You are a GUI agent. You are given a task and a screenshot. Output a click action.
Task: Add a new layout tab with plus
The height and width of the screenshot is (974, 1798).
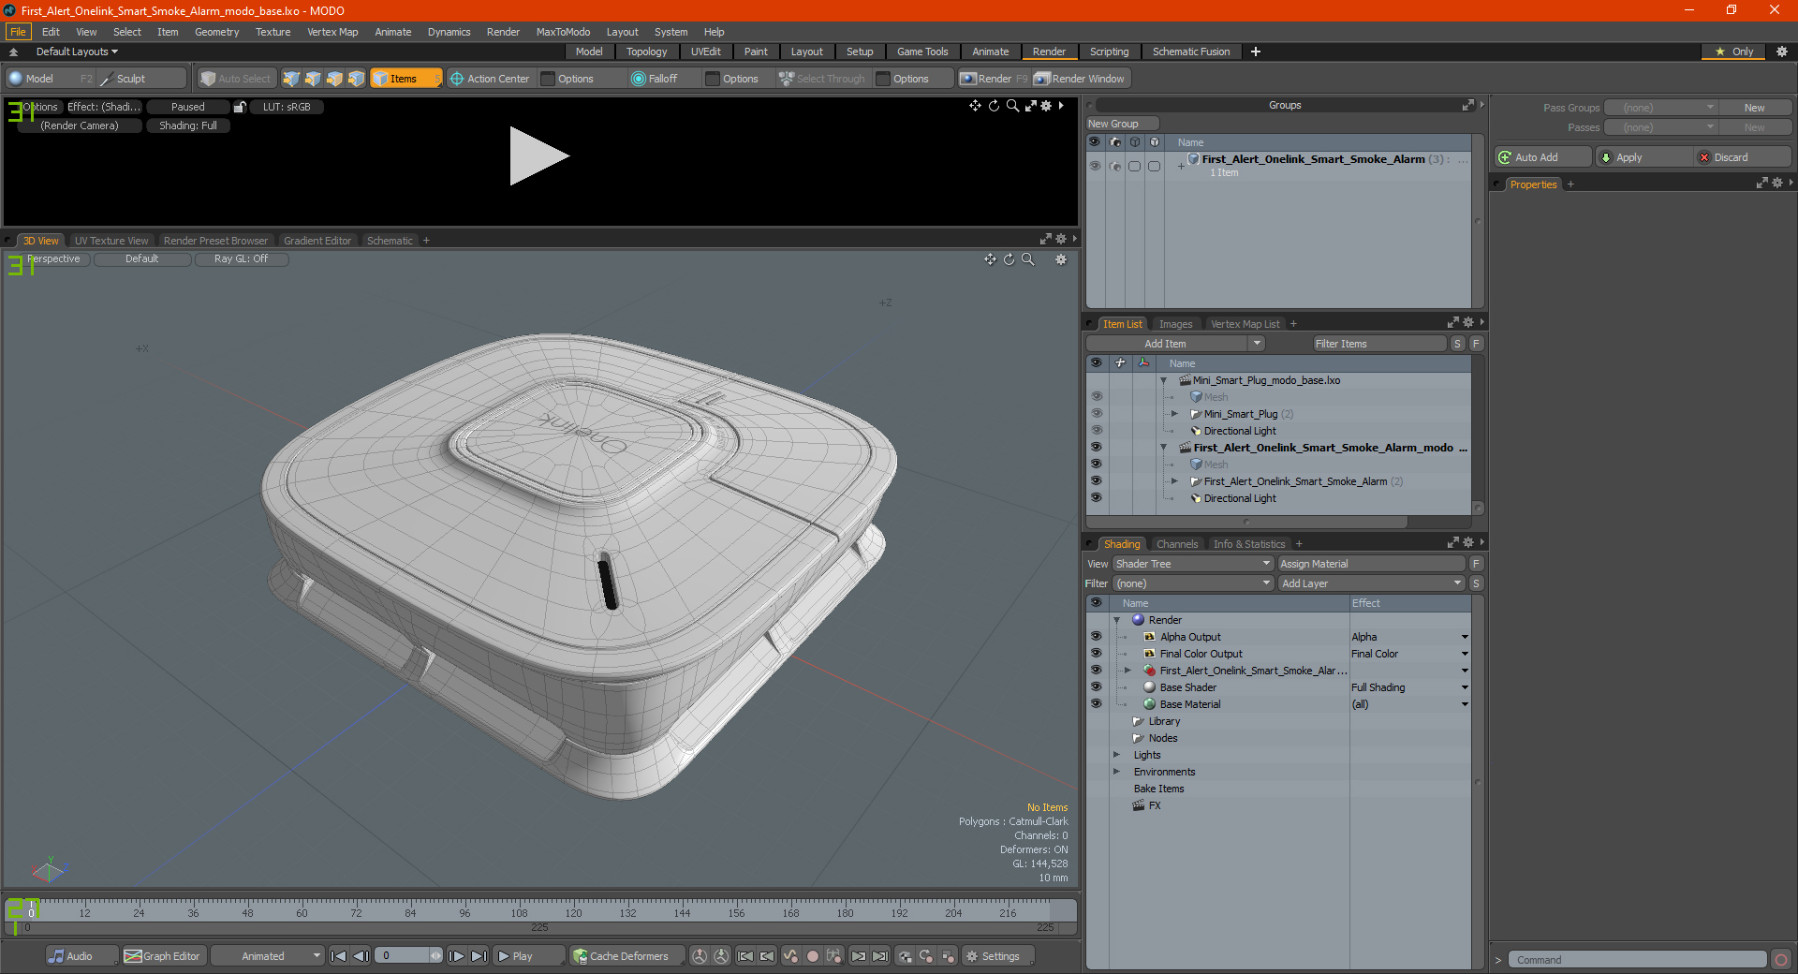tap(1256, 52)
